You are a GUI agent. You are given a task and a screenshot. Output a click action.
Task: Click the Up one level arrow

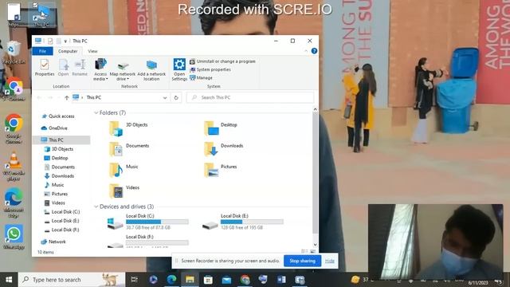pyautogui.click(x=66, y=97)
